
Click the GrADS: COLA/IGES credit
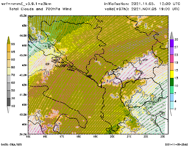11,145
